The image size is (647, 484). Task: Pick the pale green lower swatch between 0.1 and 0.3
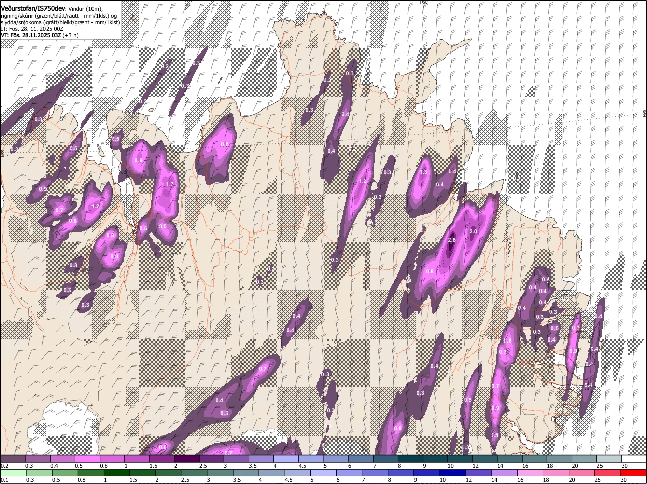13,473
